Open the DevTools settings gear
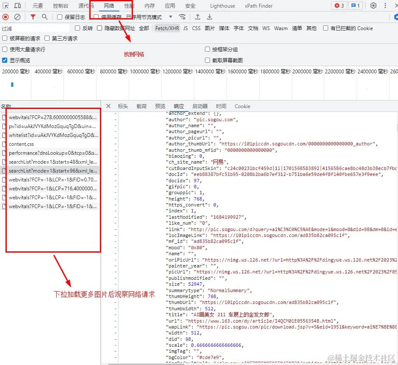The width and height of the screenshot is (398, 365). [x=373, y=5]
